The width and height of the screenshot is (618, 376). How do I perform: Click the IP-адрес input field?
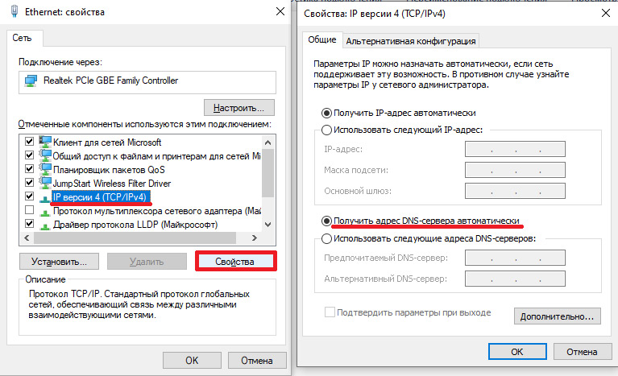515,149
